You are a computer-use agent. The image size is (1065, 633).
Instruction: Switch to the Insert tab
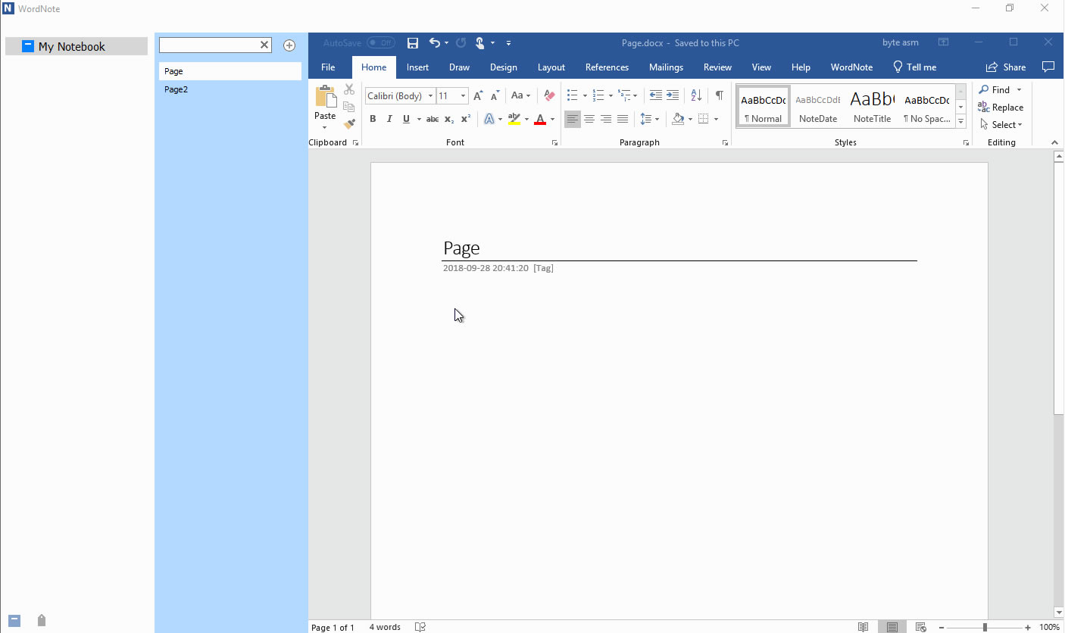pyautogui.click(x=417, y=67)
